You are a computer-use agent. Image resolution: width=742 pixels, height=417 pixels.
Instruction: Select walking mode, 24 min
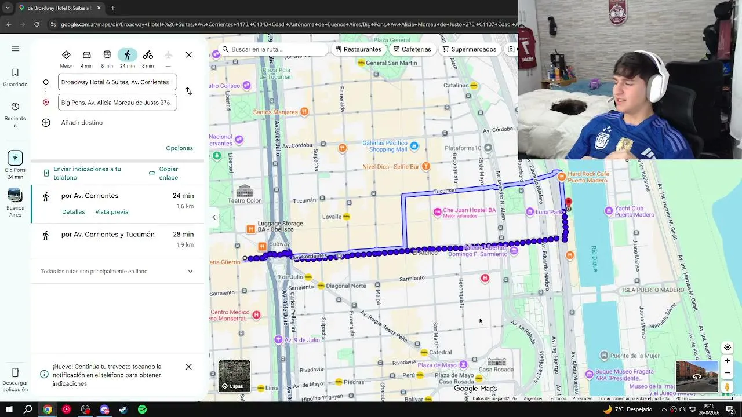coord(128,58)
